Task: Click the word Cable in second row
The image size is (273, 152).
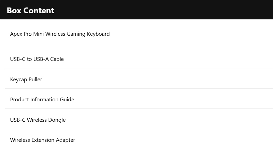Action: (57, 59)
